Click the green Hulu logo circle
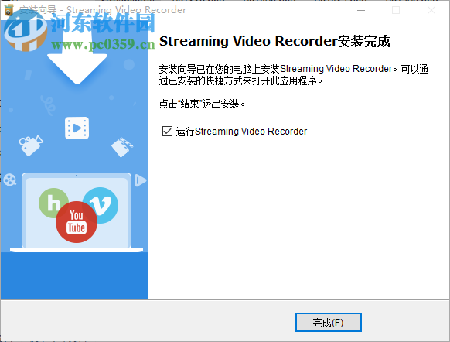This screenshot has height=342, width=450. pyautogui.click(x=53, y=203)
